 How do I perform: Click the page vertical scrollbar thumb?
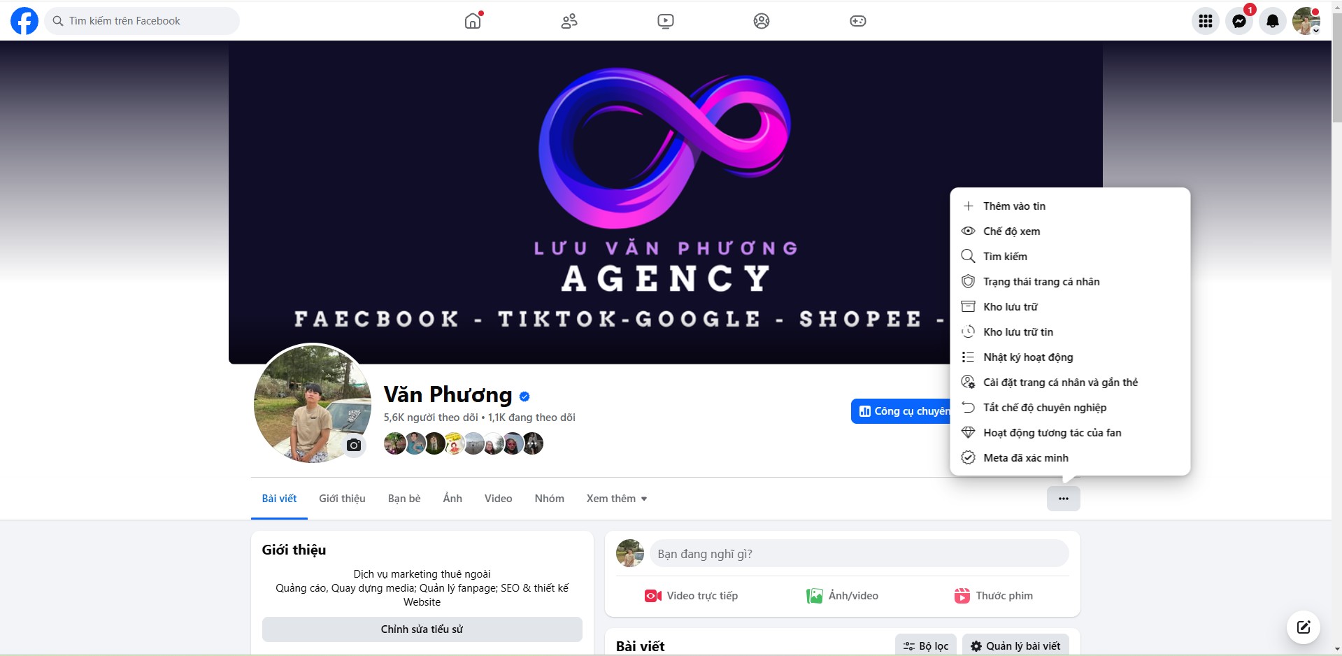click(1336, 70)
